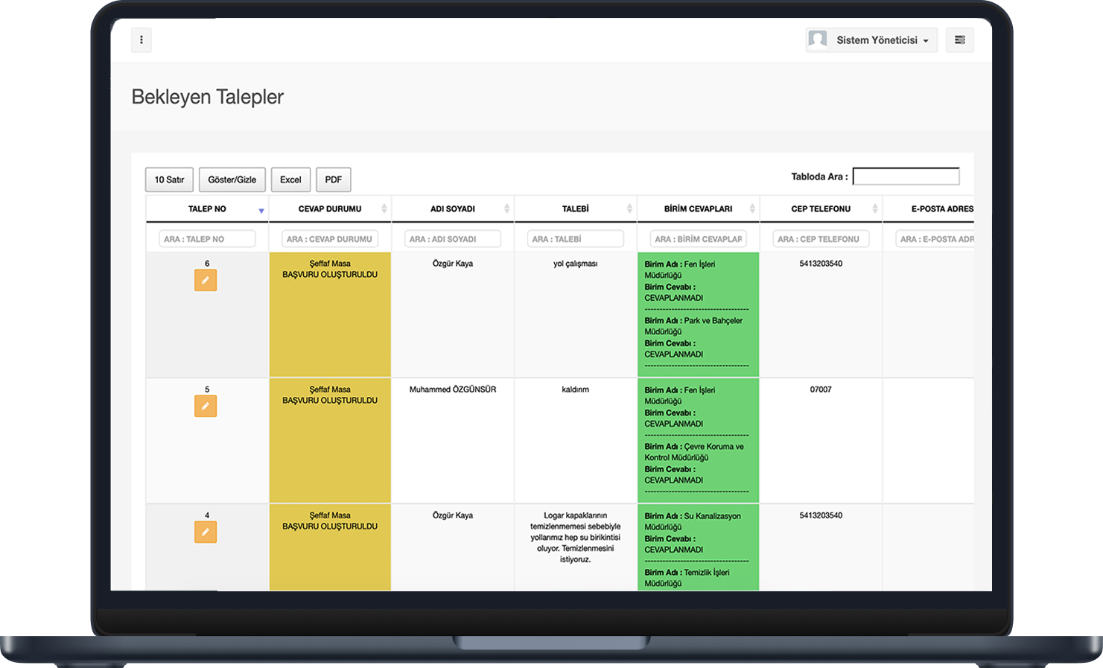Image resolution: width=1103 pixels, height=668 pixels.
Task: Click the Cep Telefonu filter input
Action: (x=821, y=239)
